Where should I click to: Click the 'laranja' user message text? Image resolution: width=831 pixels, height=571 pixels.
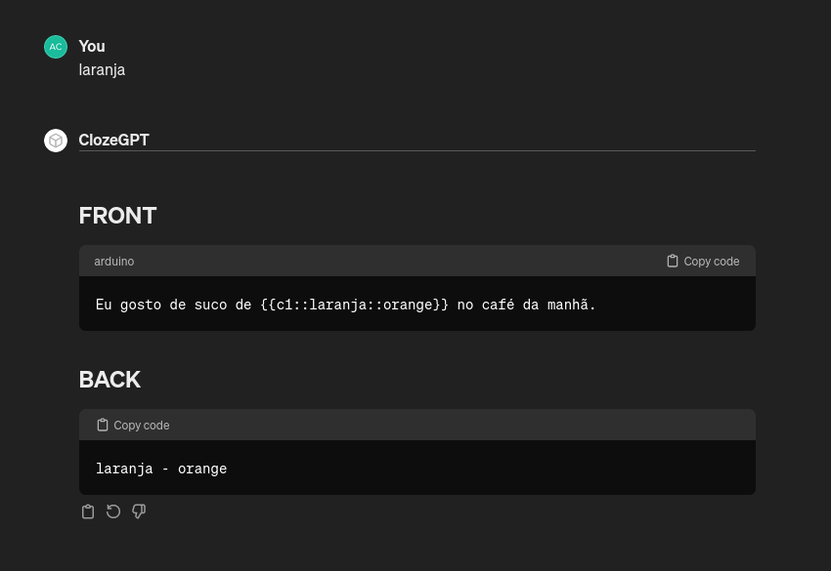(x=102, y=70)
